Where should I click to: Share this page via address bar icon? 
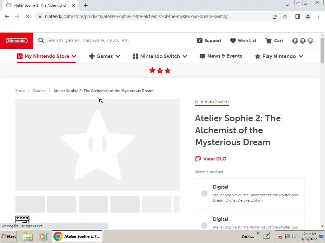[275, 16]
